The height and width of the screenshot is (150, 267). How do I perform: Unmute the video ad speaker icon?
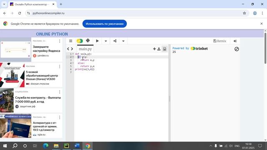(x=5, y=92)
